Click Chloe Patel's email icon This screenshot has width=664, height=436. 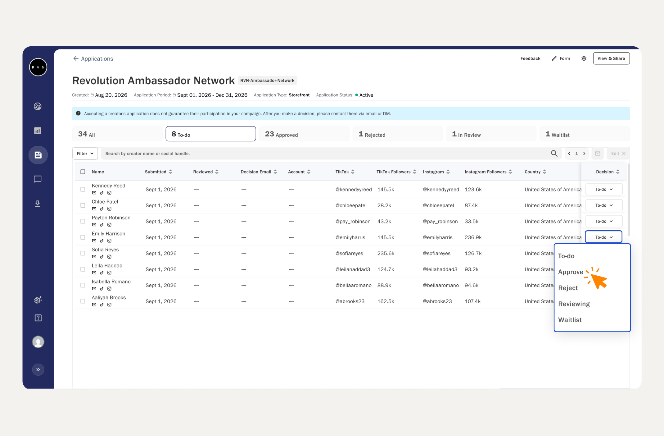[x=94, y=209]
